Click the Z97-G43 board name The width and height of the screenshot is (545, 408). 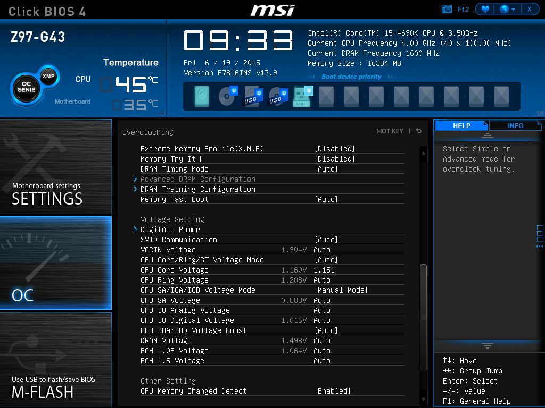(38, 37)
